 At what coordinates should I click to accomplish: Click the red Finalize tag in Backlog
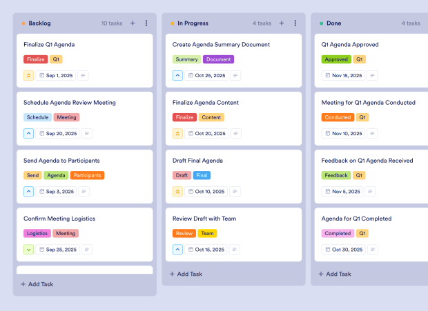tap(35, 59)
